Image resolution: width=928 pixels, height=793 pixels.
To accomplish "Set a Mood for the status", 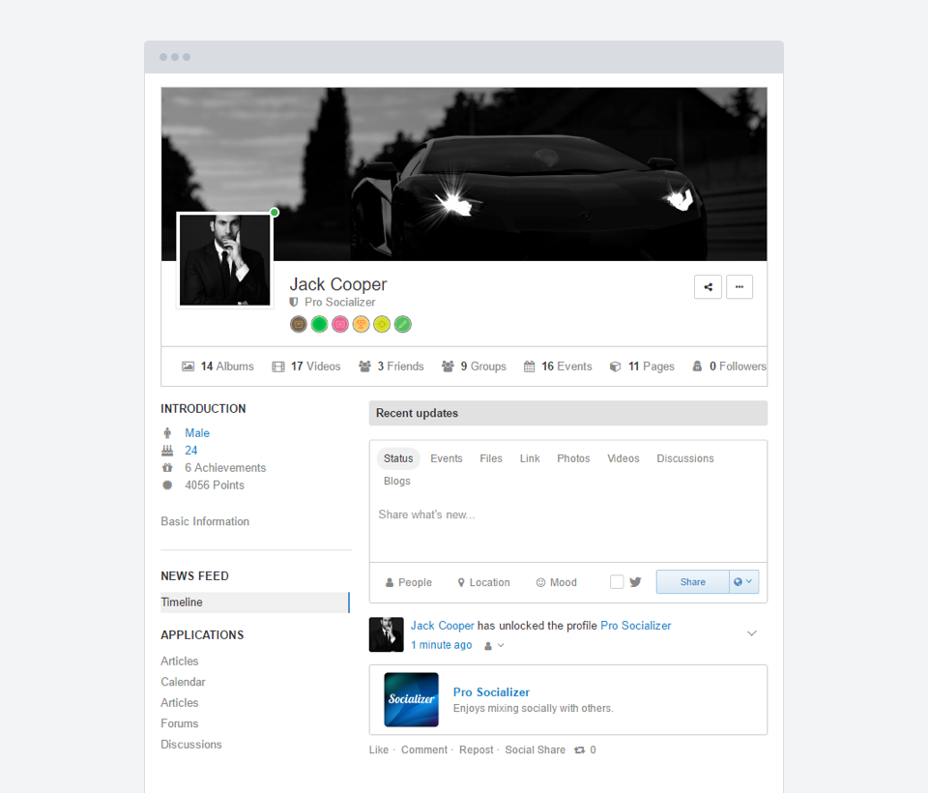I will click(556, 582).
